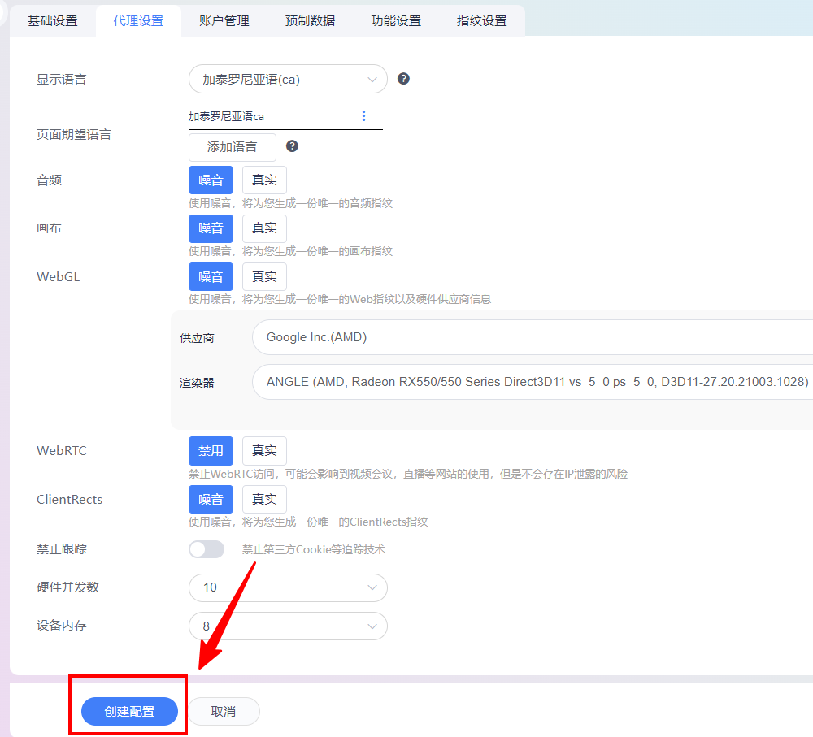Screen dimensions: 813x737
Task: Select 真实 option for 音频
Action: click(264, 180)
